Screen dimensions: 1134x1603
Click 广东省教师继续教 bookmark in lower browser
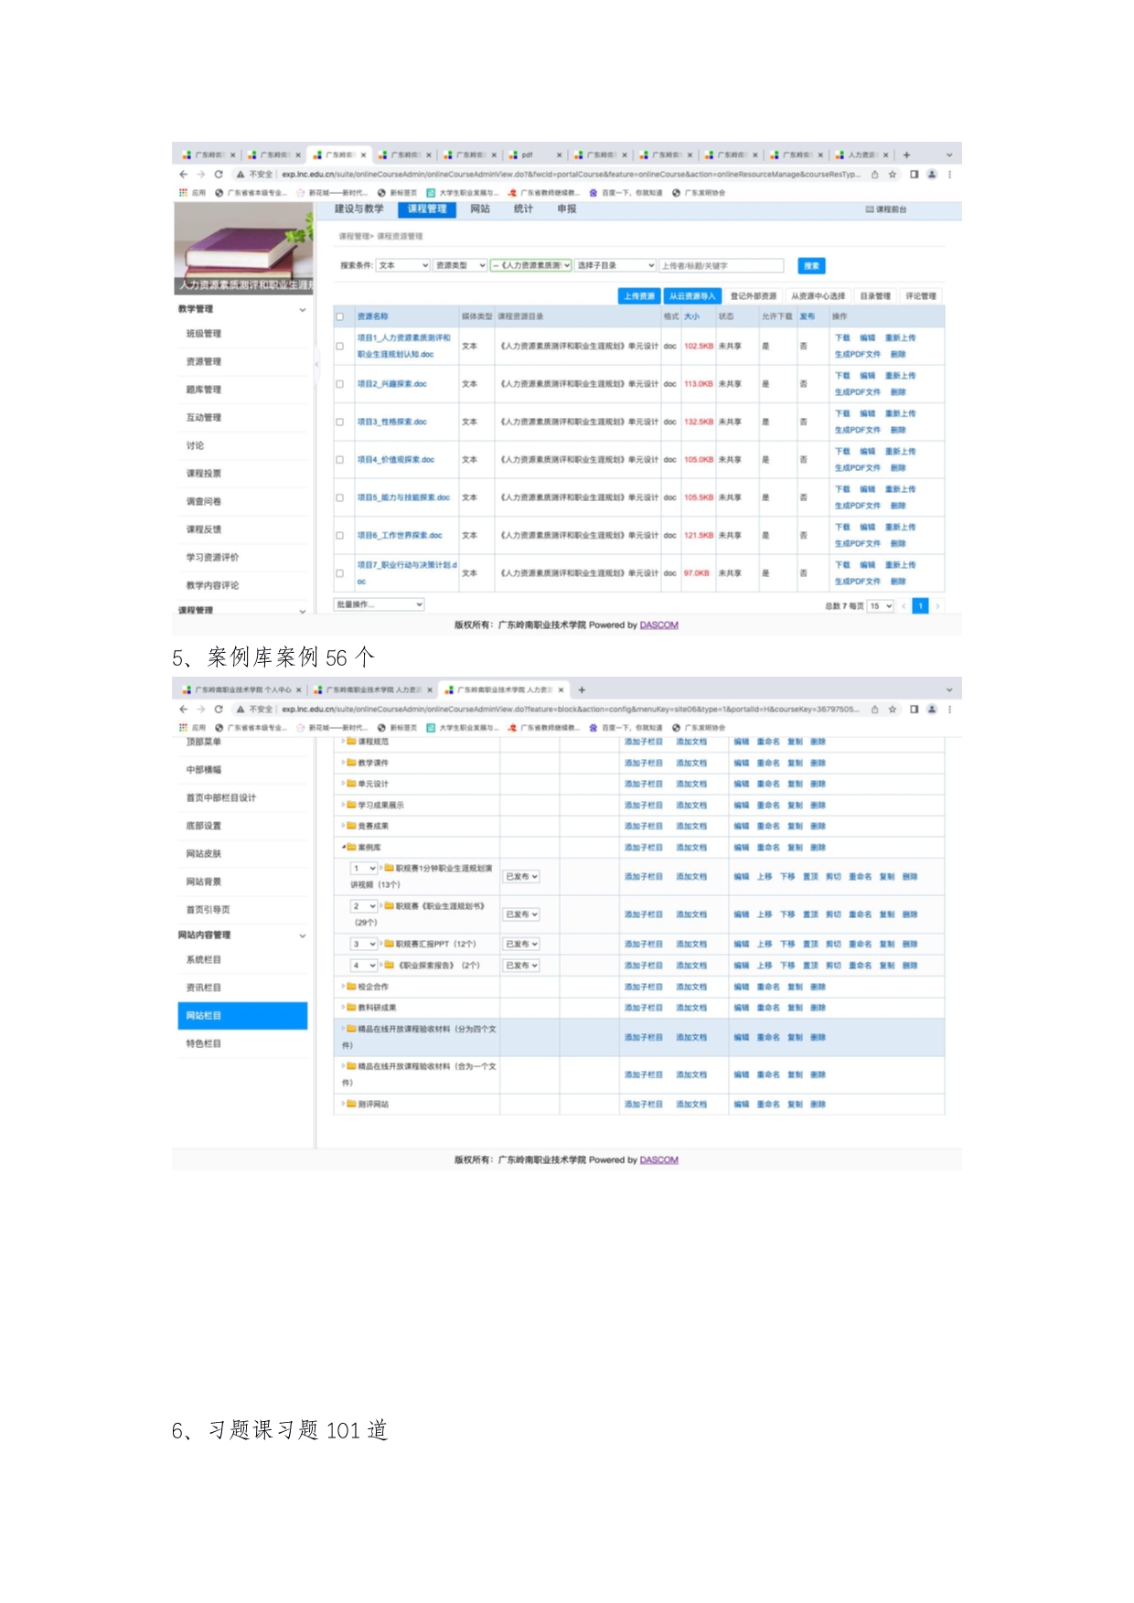(544, 728)
